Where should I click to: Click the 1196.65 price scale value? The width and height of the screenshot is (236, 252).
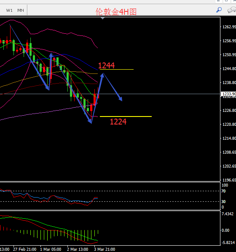tap(229, 180)
